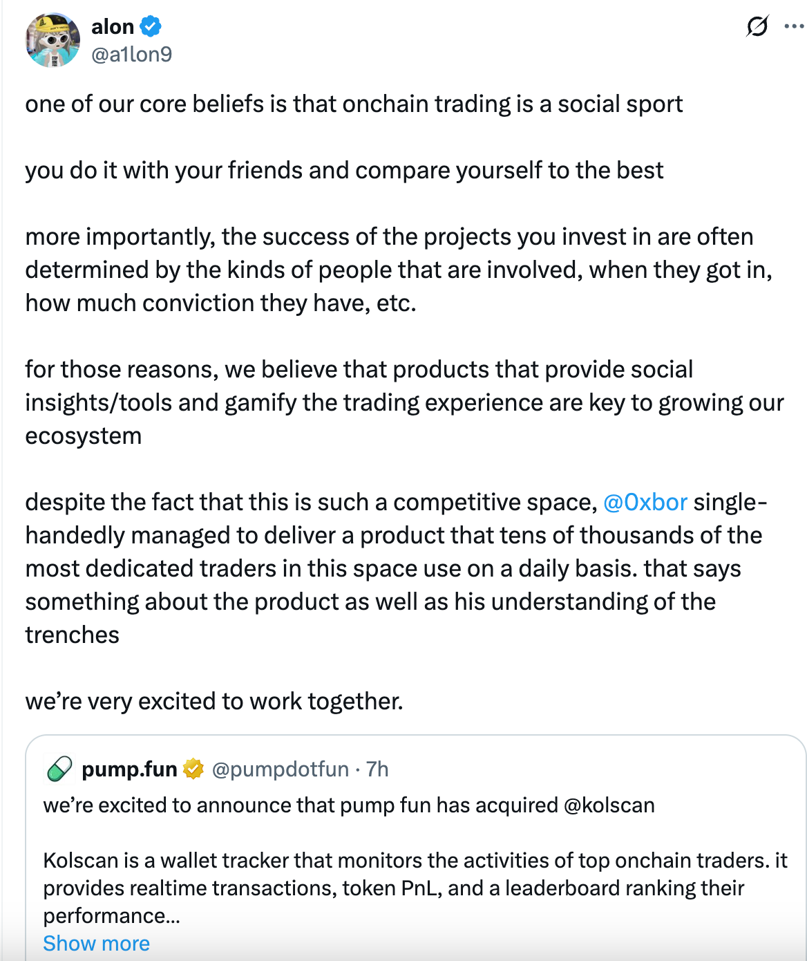Open the quoted post via Kolscan description text
Screen dimensions: 807x961
[415, 888]
